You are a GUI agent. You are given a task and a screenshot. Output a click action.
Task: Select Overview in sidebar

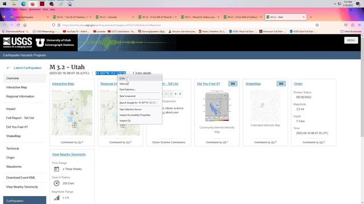(x=24, y=78)
